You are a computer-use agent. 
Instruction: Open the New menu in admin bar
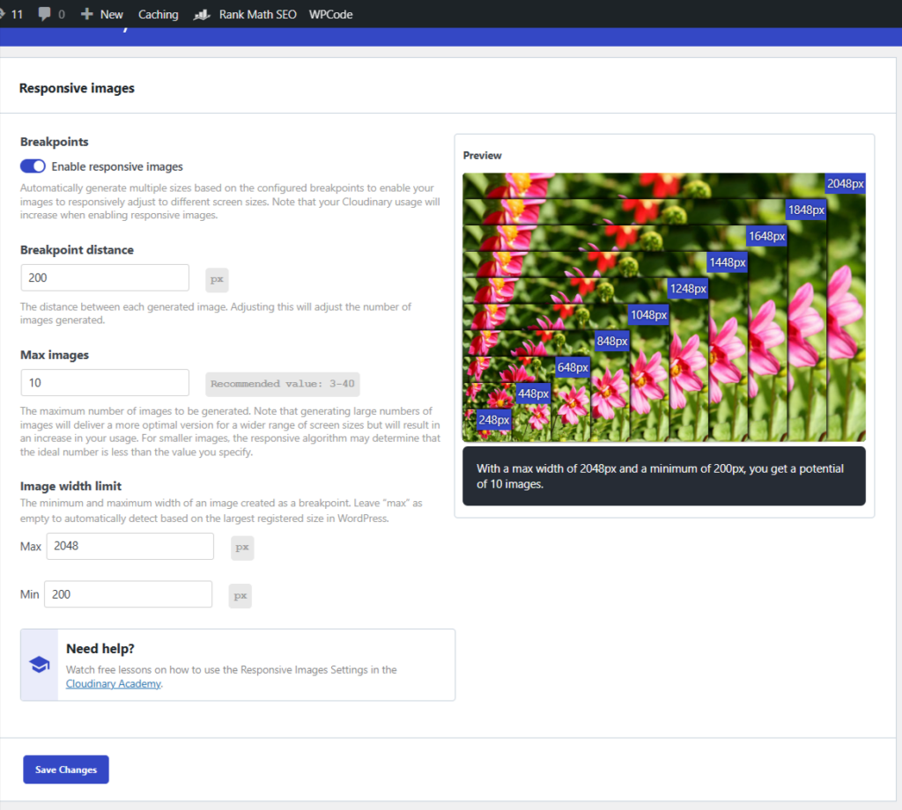tap(102, 14)
